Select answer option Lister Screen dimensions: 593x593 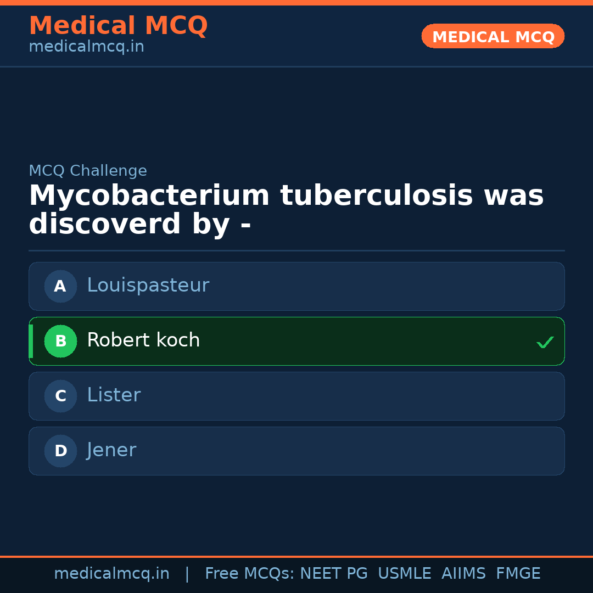[296, 396]
